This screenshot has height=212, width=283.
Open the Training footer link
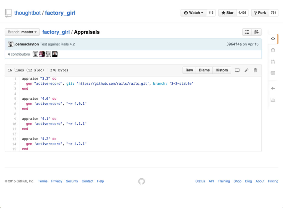click(x=224, y=181)
